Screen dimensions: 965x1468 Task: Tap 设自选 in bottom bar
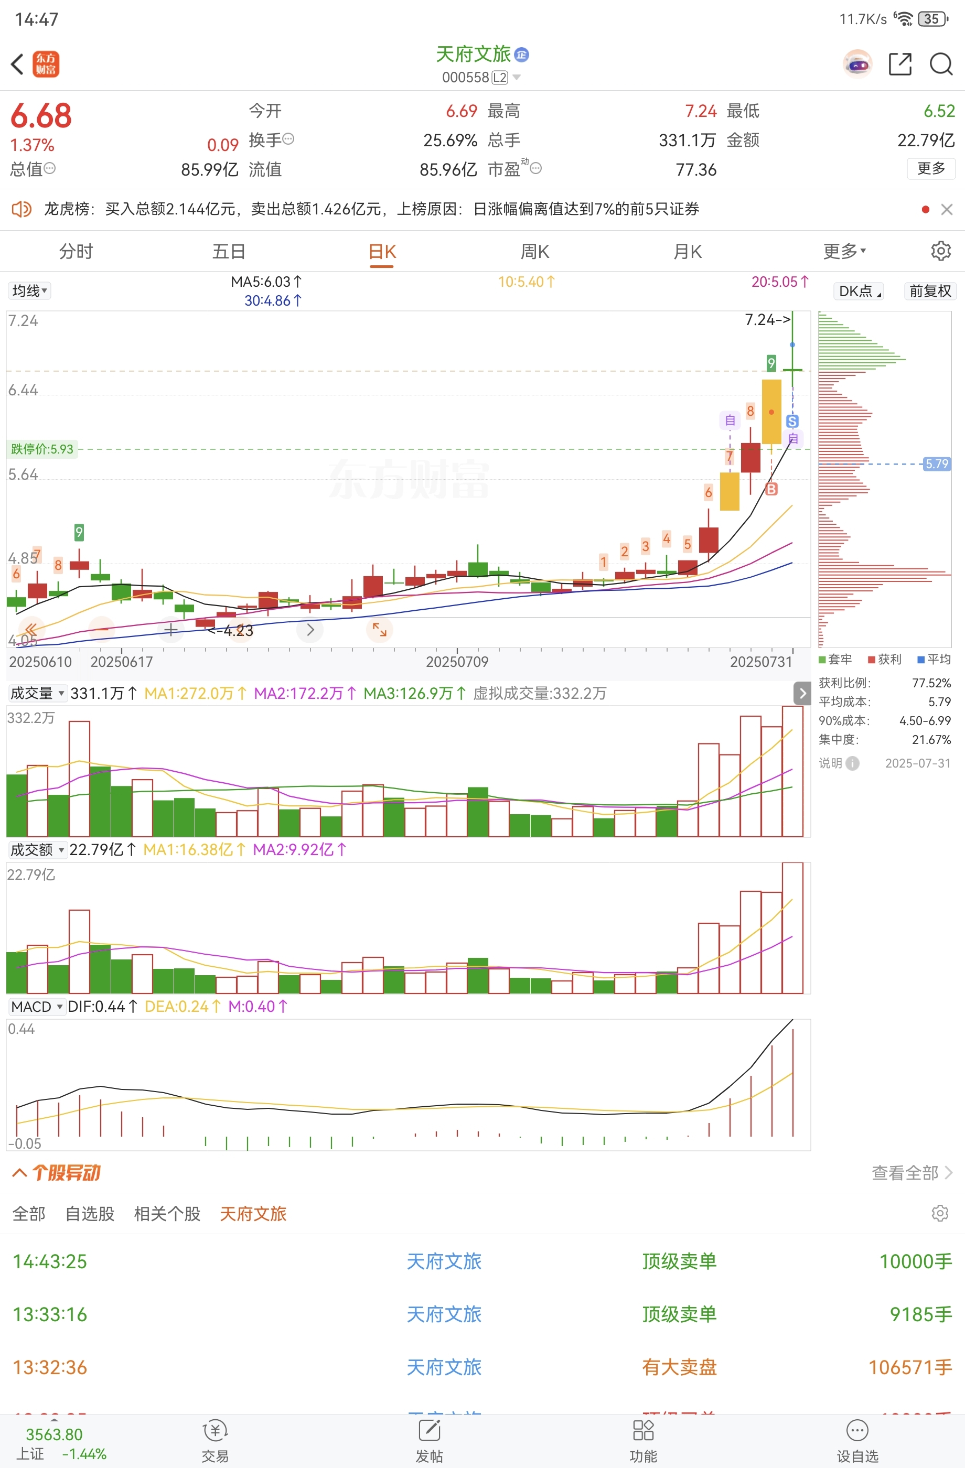[x=857, y=1441]
